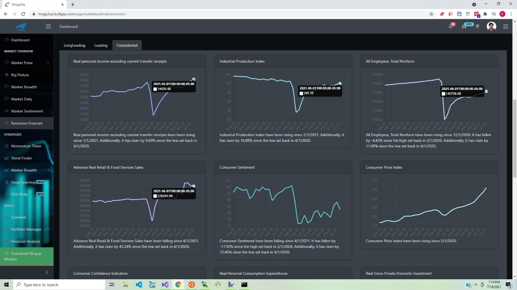Click the Market Sentiment eye icon in the sidebar
The width and height of the screenshot is (517, 290).
coord(7,111)
